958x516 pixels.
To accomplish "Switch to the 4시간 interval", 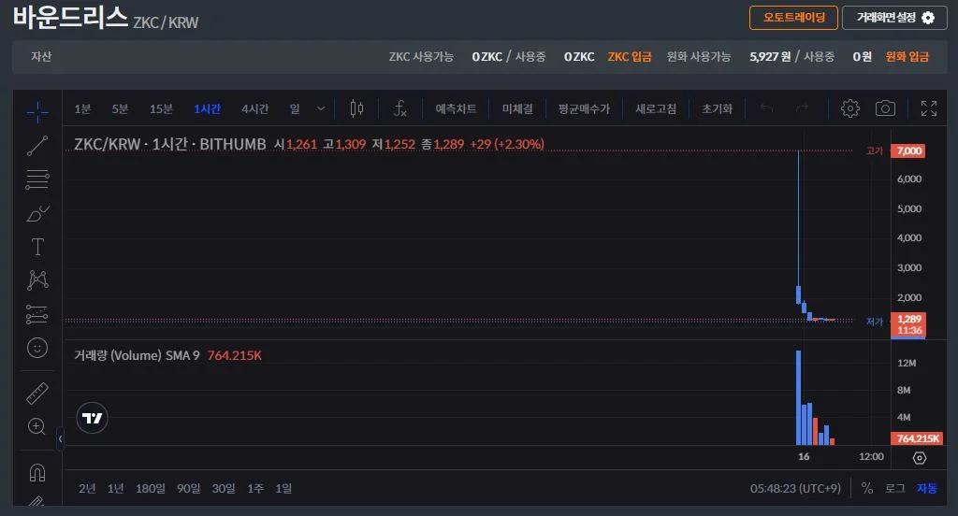I will click(254, 108).
